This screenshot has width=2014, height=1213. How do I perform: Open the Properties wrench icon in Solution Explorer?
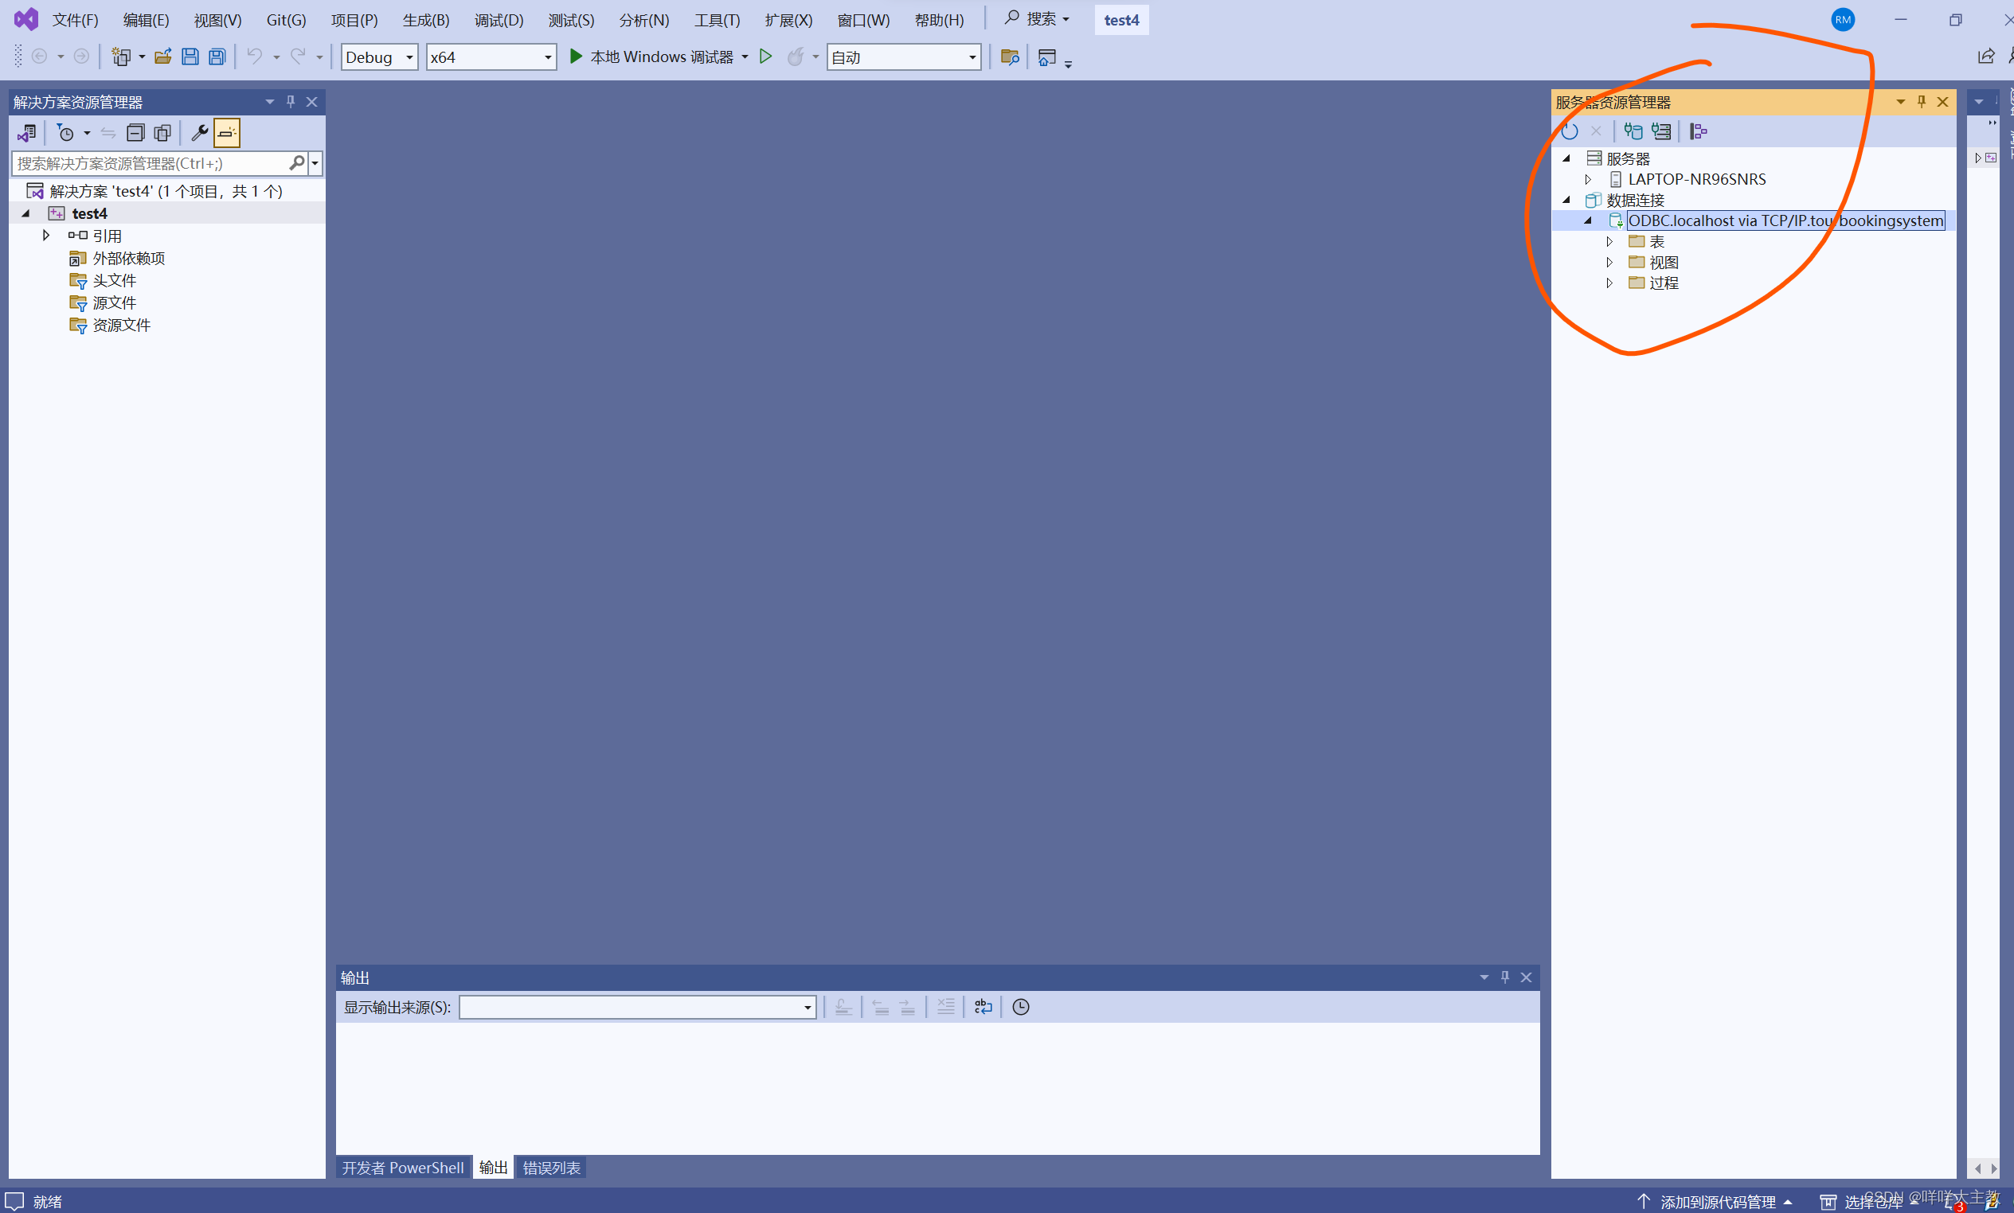(x=198, y=132)
